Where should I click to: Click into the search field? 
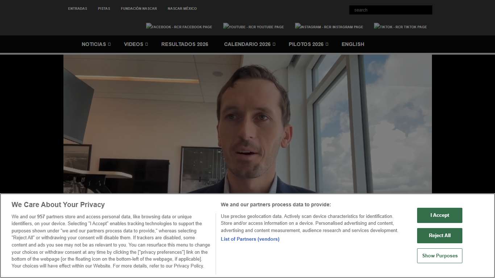pos(391,10)
